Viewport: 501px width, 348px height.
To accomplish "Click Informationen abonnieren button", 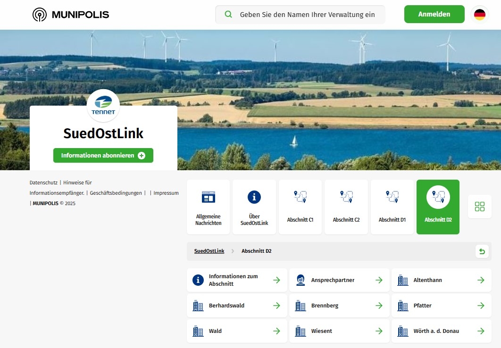I will click(x=103, y=156).
